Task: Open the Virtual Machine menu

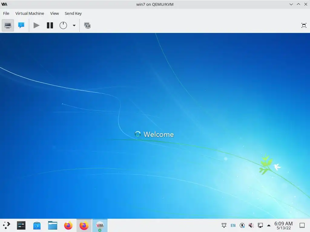Action: click(x=30, y=13)
